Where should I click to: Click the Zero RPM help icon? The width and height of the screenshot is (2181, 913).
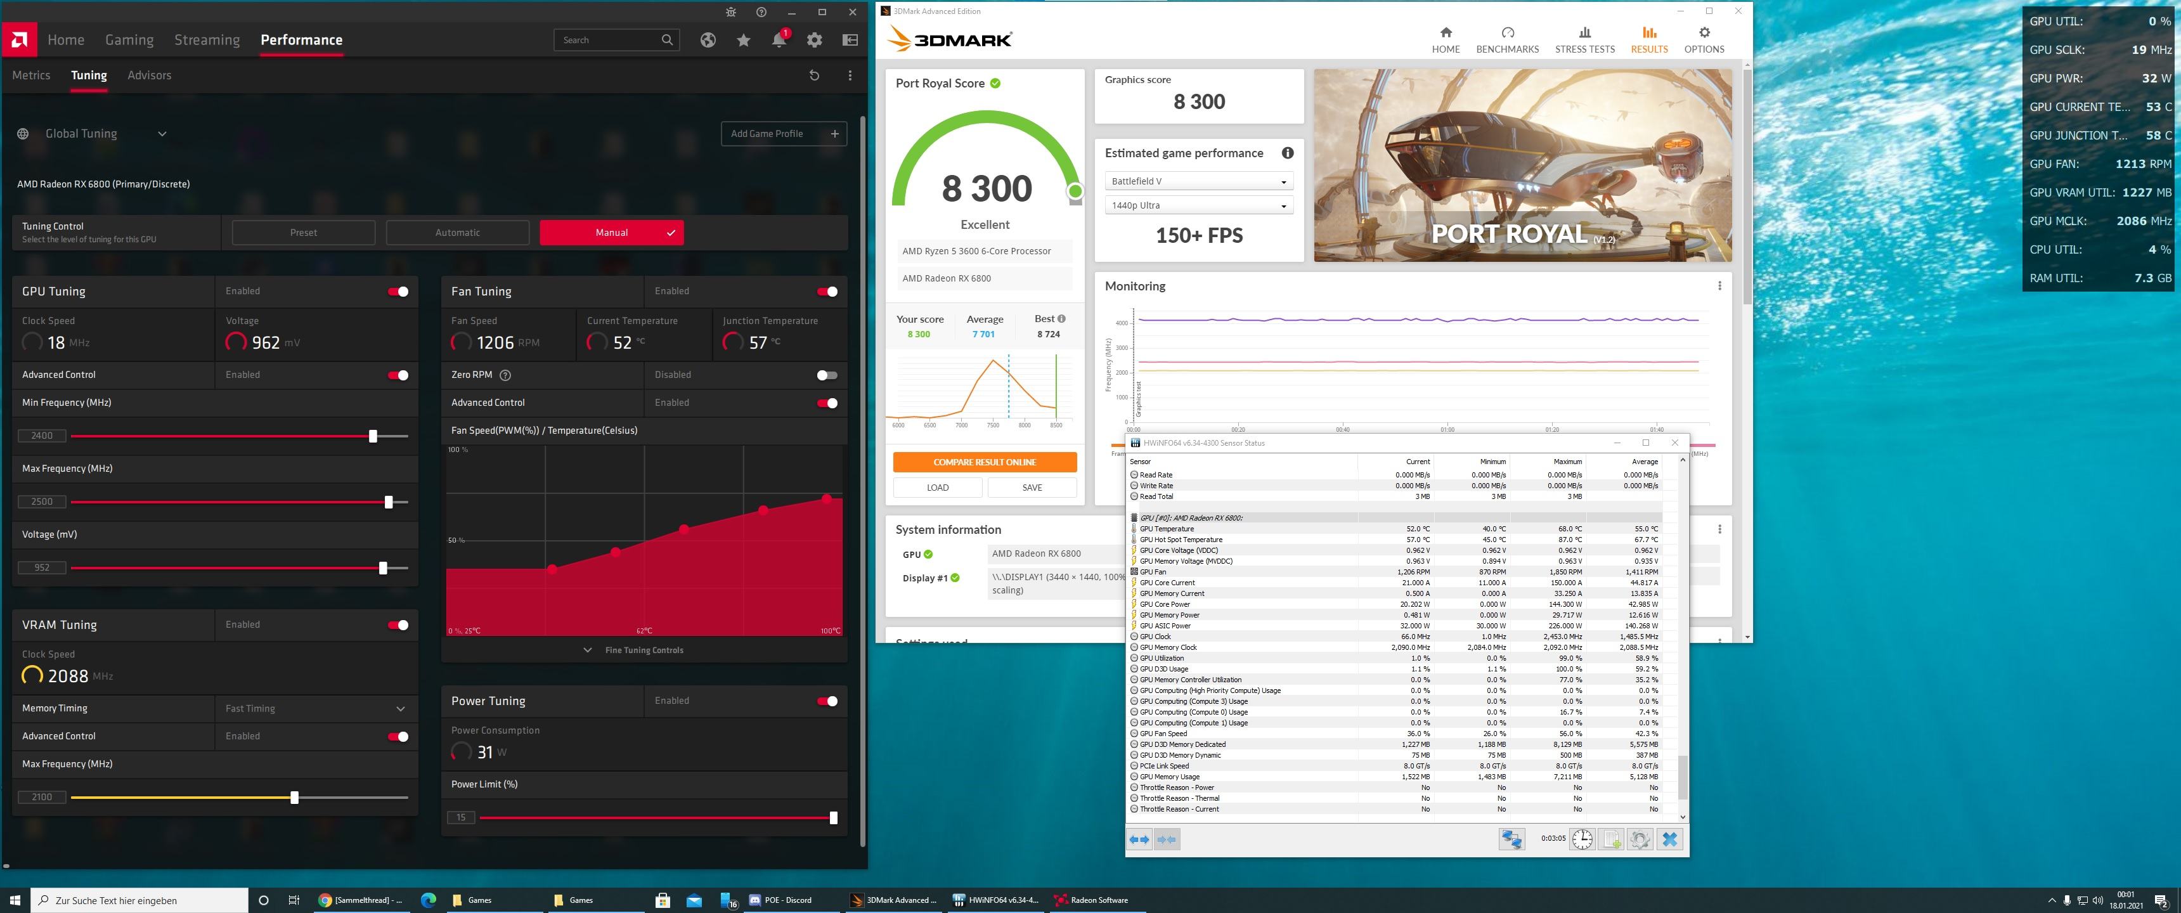(505, 374)
